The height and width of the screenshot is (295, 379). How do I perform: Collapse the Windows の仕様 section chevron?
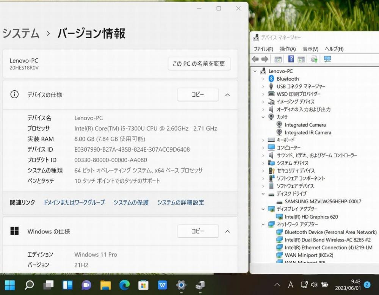tap(227, 231)
